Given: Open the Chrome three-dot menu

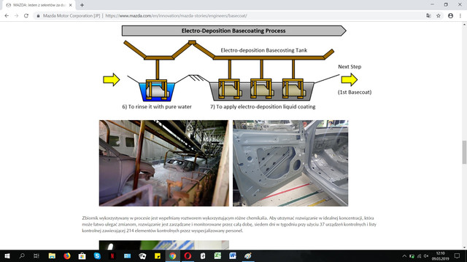Looking at the screenshot, I should click(460, 16).
